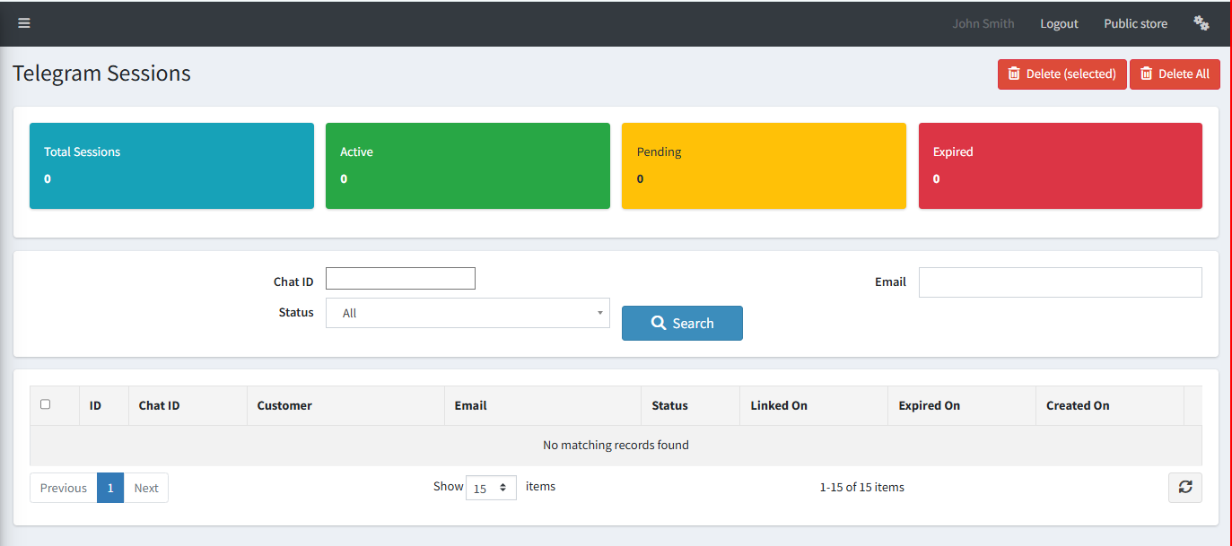Image resolution: width=1232 pixels, height=546 pixels.
Task: Click the Chat ID column header
Action: click(187, 405)
